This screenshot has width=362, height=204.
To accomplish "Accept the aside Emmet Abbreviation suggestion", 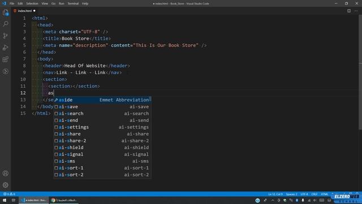I will (102, 100).
